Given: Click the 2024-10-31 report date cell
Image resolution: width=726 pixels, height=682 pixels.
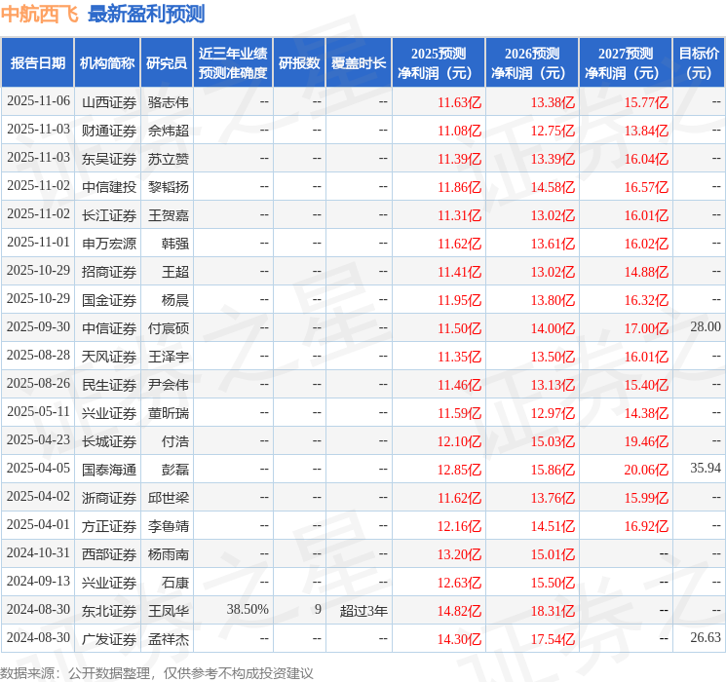Looking at the screenshot, I should 38,553.
